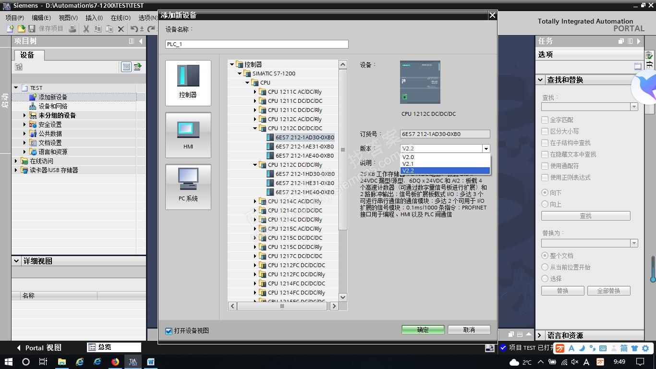The height and width of the screenshot is (369, 656).
Task: Enable the 在子结构中查找 checkbox
Action: pyautogui.click(x=545, y=143)
